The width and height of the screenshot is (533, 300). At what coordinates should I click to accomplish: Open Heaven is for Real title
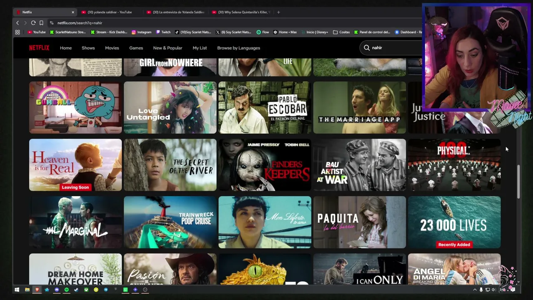pos(75,165)
